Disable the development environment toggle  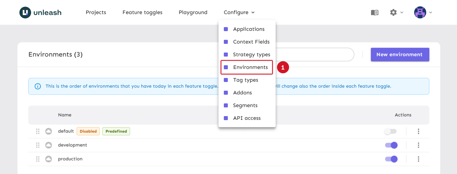tap(391, 145)
